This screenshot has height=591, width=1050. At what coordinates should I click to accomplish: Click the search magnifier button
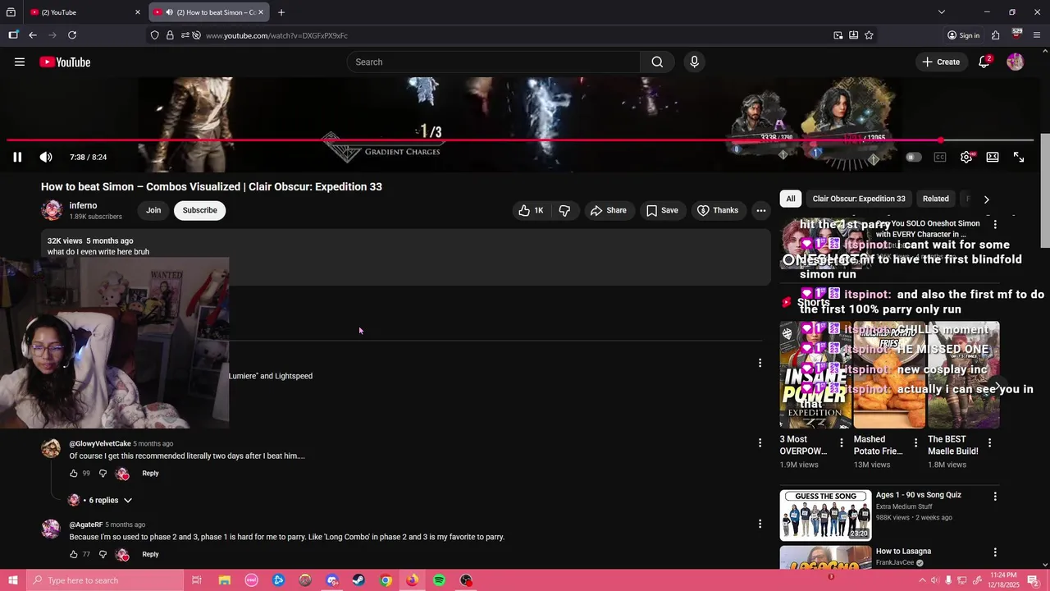[657, 62]
